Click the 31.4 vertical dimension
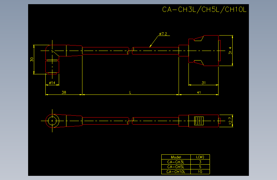Screen dimensions: 277x180 (x=230, y=51)
